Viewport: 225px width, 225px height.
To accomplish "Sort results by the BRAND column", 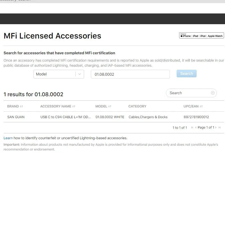I will tap(15, 106).
